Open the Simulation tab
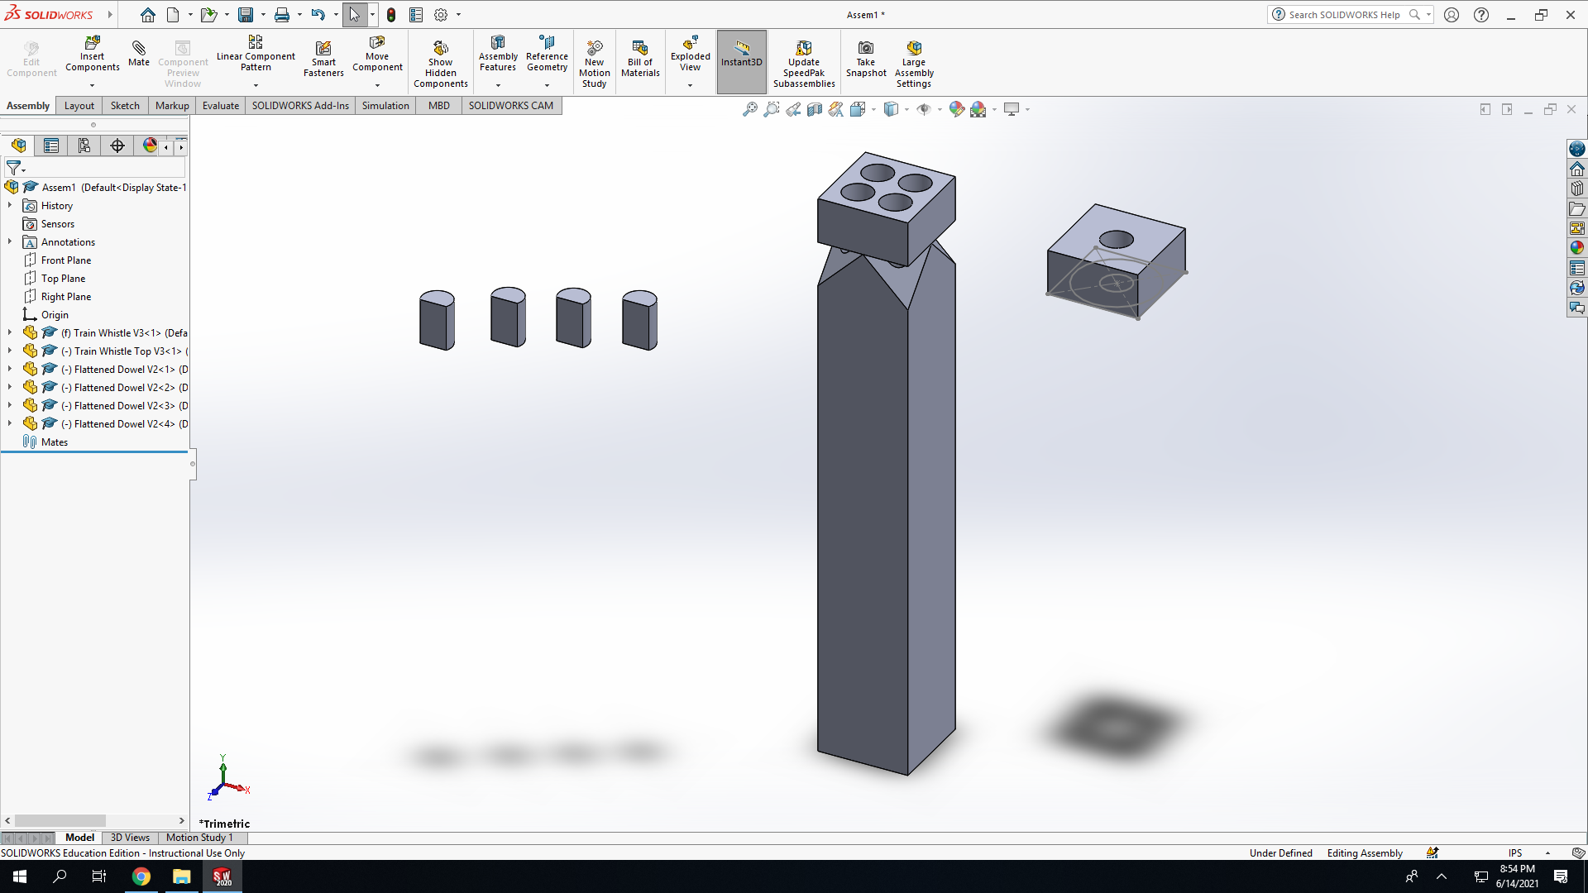The width and height of the screenshot is (1588, 893). (x=385, y=106)
